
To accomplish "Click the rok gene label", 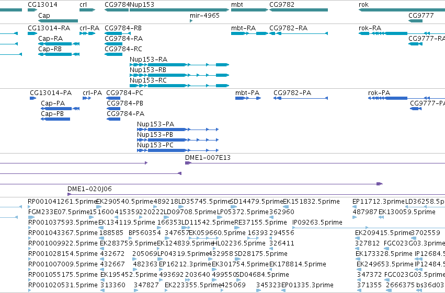I will click(x=363, y=5).
